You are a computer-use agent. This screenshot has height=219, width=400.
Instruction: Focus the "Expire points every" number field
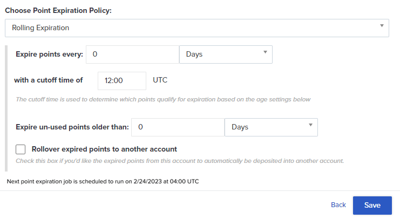pyautogui.click(x=132, y=54)
